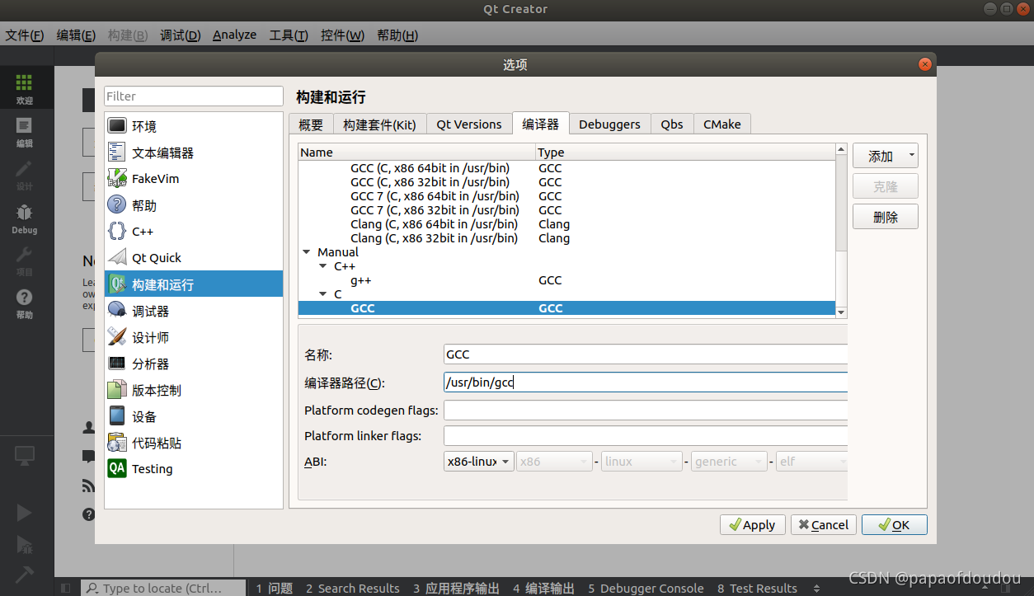Viewport: 1034px width, 596px height.
Task: Open the Projects mode wrench icon
Action: [24, 260]
